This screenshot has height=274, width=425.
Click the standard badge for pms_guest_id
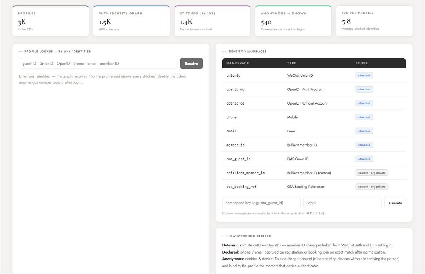pyautogui.click(x=364, y=159)
